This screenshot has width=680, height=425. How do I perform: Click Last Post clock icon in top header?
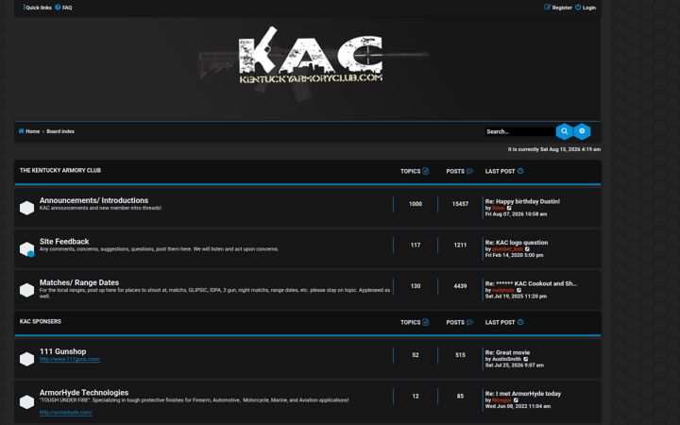(x=520, y=171)
